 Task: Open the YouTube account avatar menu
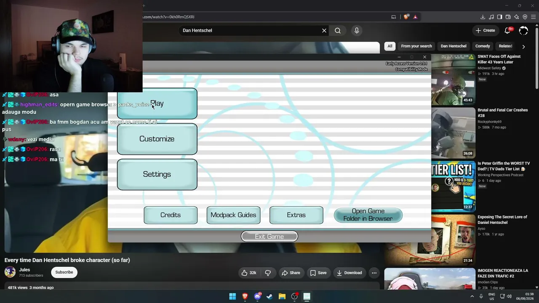click(x=523, y=30)
